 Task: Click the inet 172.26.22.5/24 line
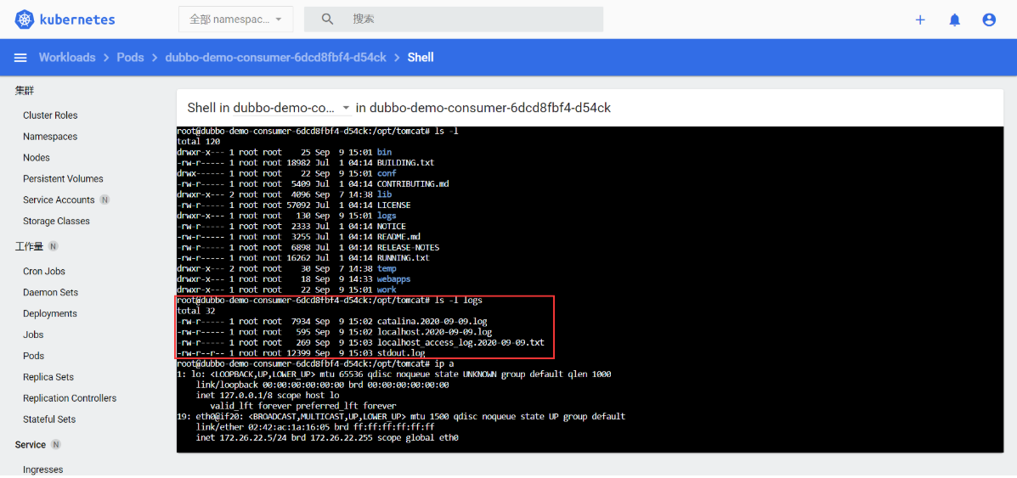click(327, 438)
